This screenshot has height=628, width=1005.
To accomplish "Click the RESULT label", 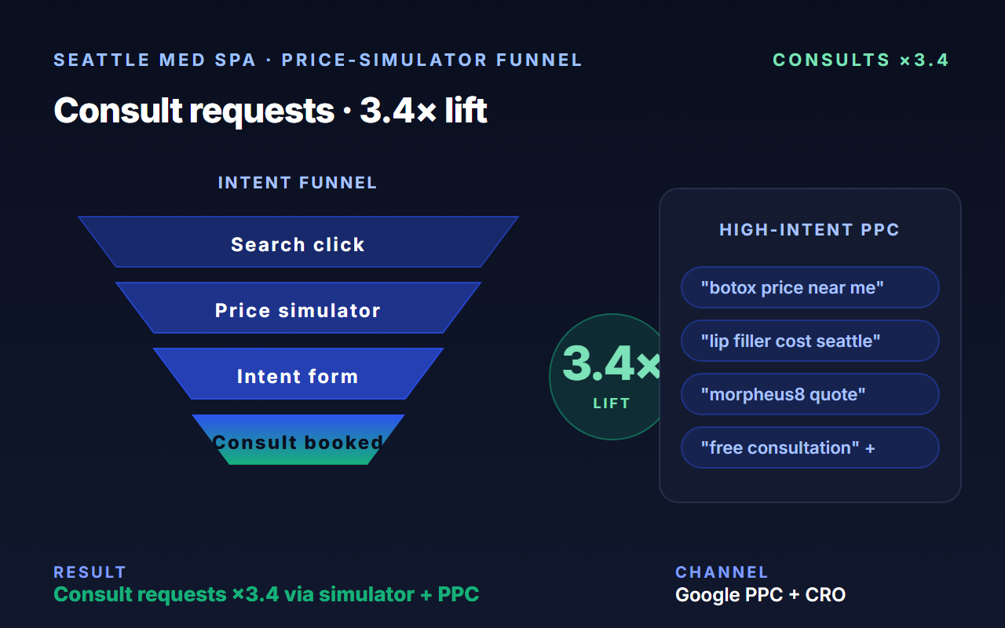I will (x=90, y=572).
